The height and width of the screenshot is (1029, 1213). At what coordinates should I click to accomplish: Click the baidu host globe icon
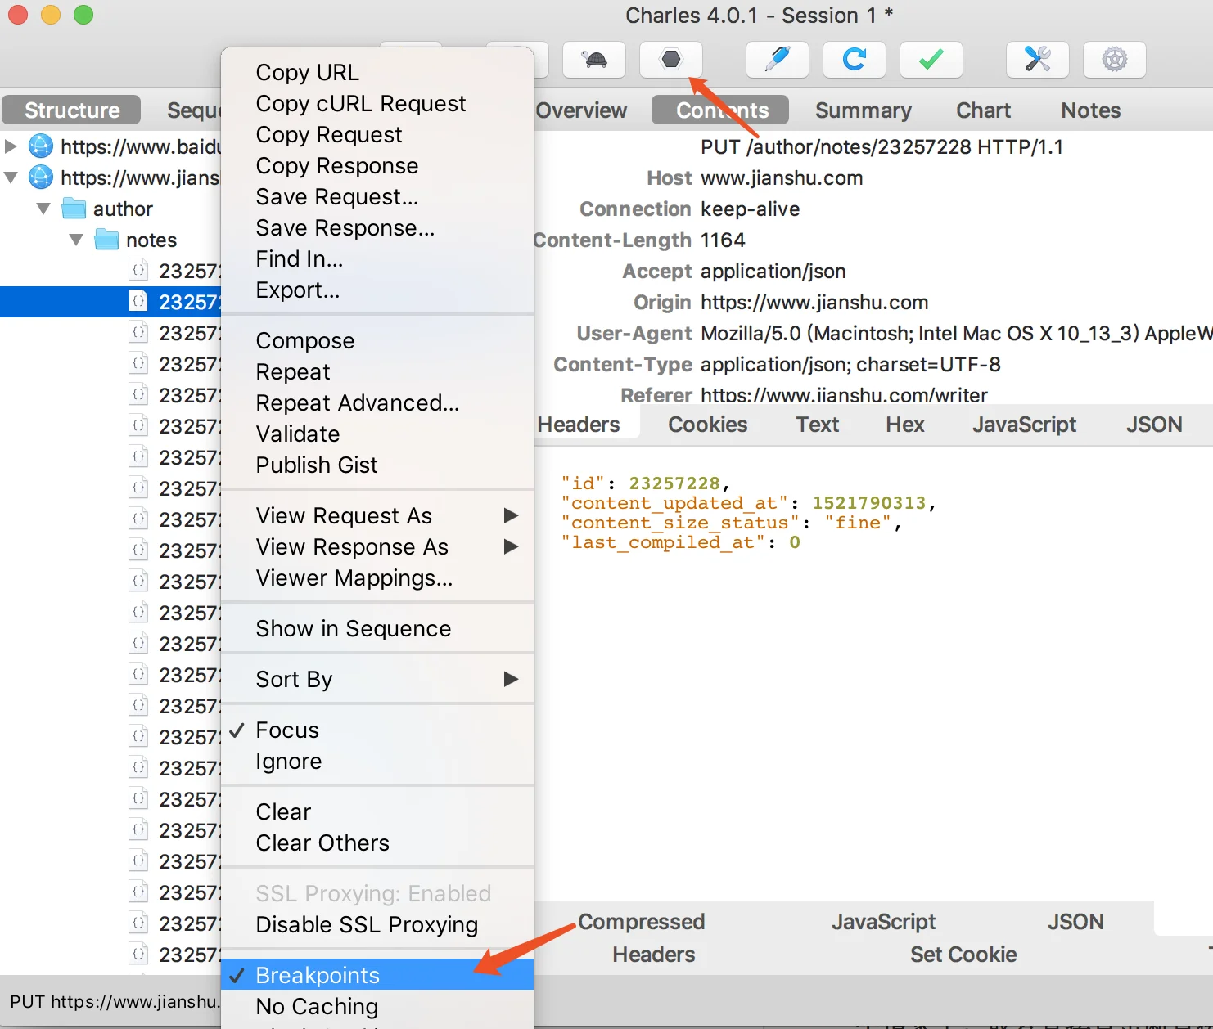pyautogui.click(x=41, y=146)
